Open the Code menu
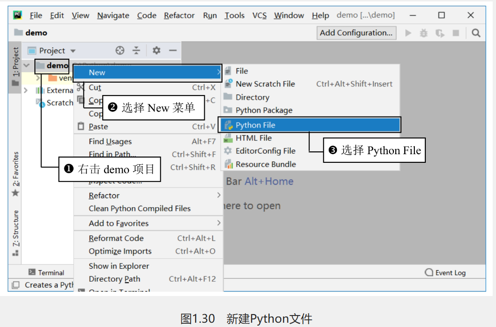Image resolution: width=496 pixels, height=327 pixels. coord(147,15)
